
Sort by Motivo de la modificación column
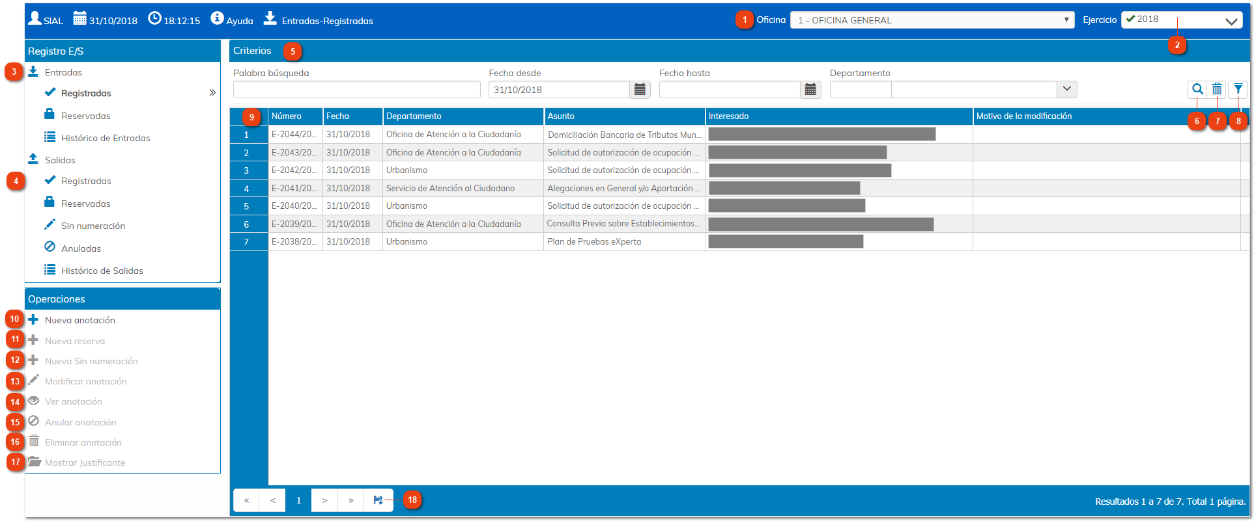pyautogui.click(x=1107, y=116)
